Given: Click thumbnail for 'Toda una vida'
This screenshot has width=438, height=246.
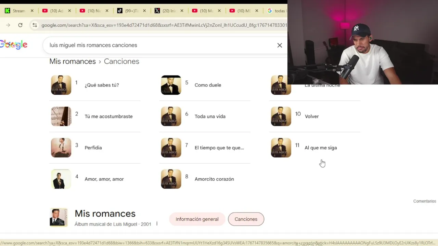Looking at the screenshot, I should click(171, 117).
